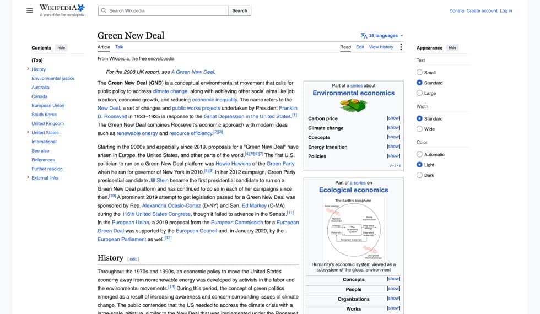
Task: Click the Donate link
Action: point(456,10)
